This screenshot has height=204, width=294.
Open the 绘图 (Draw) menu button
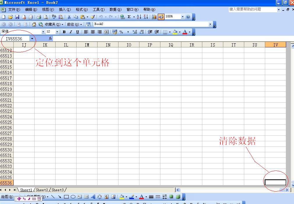point(7,197)
